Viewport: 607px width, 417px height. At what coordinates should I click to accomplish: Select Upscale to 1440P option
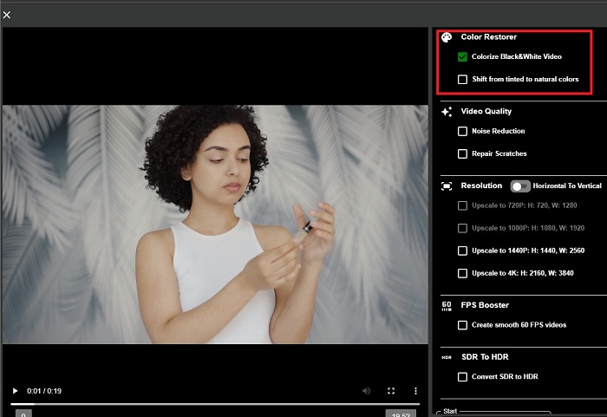pyautogui.click(x=462, y=251)
